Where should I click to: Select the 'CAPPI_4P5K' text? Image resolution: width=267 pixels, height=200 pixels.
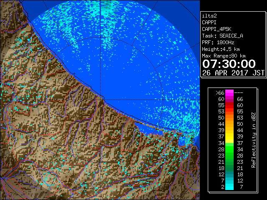217,29
